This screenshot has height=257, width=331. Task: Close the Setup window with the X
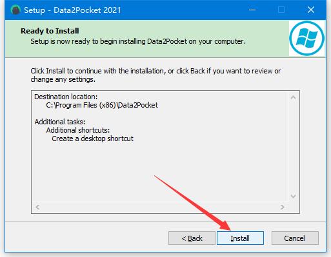(311, 10)
